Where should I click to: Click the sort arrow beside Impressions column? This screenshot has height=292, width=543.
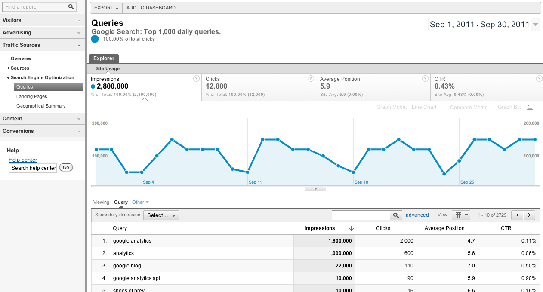tap(351, 228)
